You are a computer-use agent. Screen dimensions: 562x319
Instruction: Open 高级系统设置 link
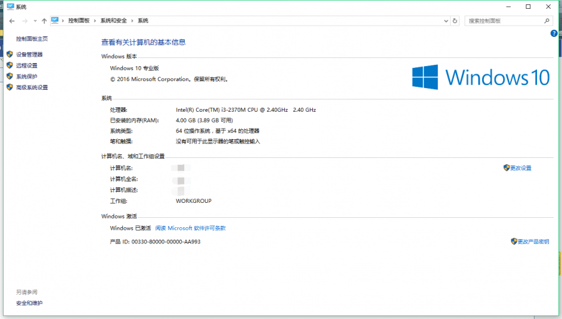tap(32, 87)
